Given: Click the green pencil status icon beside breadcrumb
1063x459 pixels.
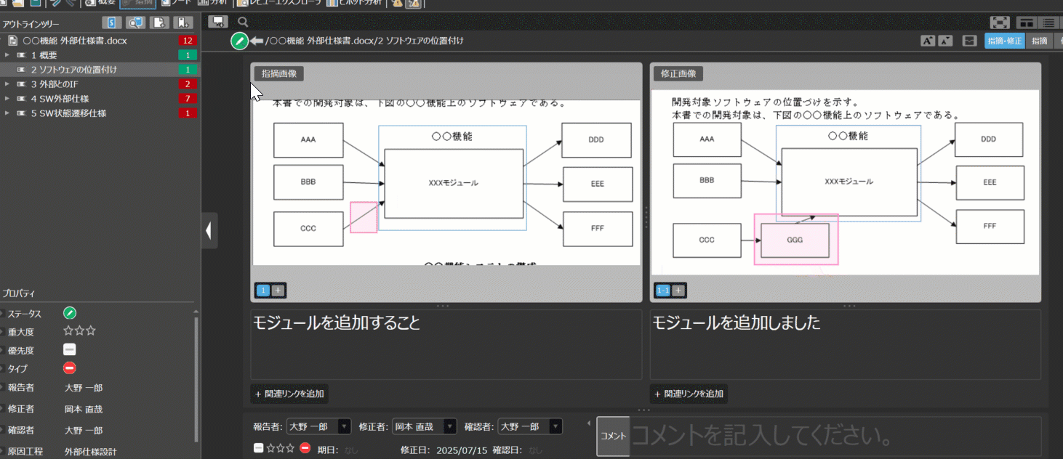Looking at the screenshot, I should (239, 41).
